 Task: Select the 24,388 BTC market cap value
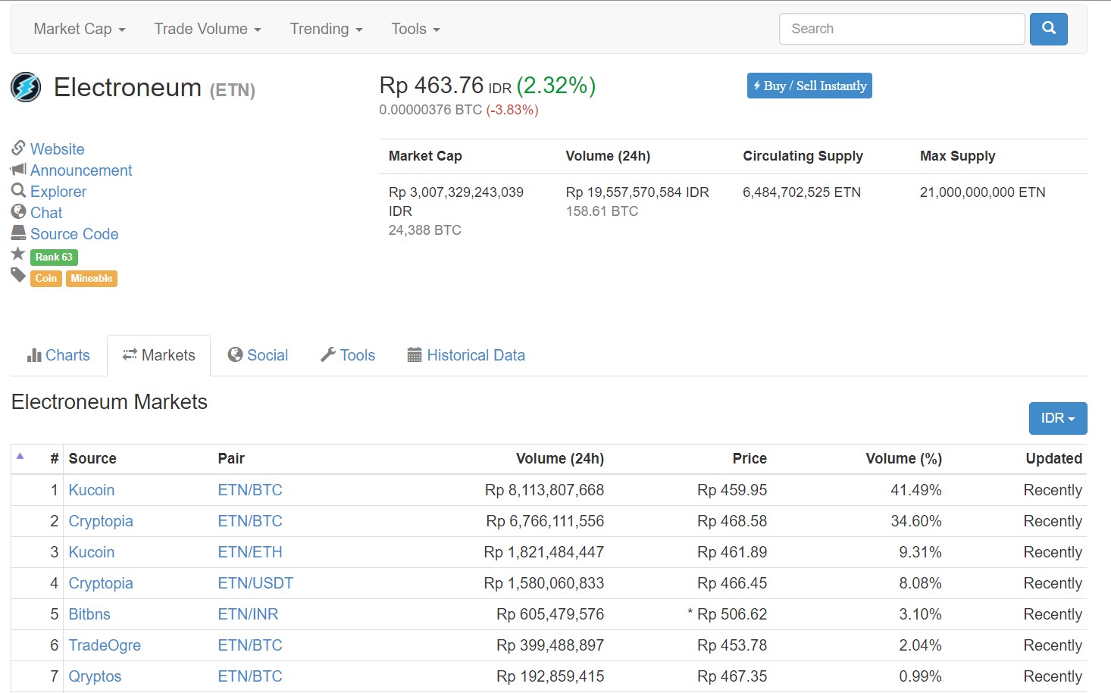tap(424, 230)
